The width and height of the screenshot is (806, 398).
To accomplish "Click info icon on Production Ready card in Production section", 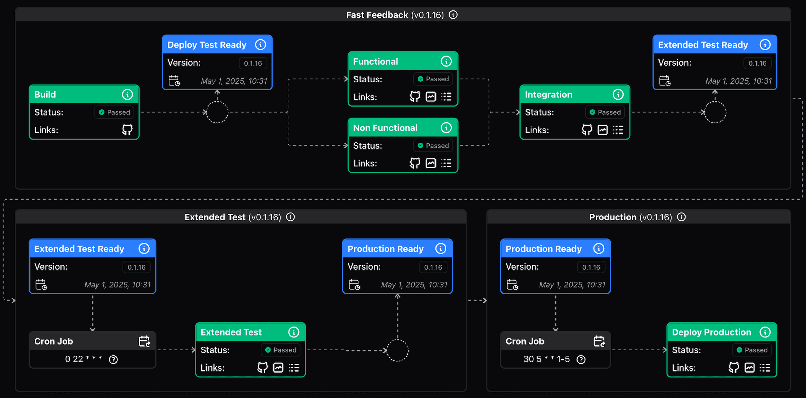I will (599, 248).
